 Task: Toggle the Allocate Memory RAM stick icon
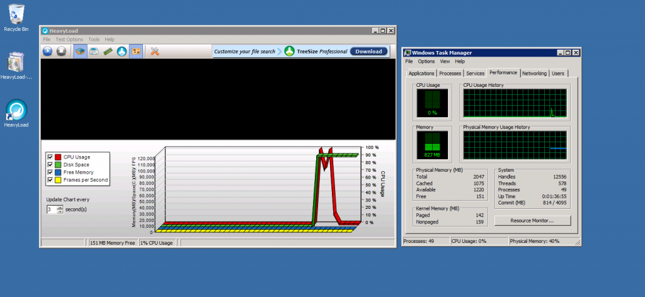pos(108,52)
